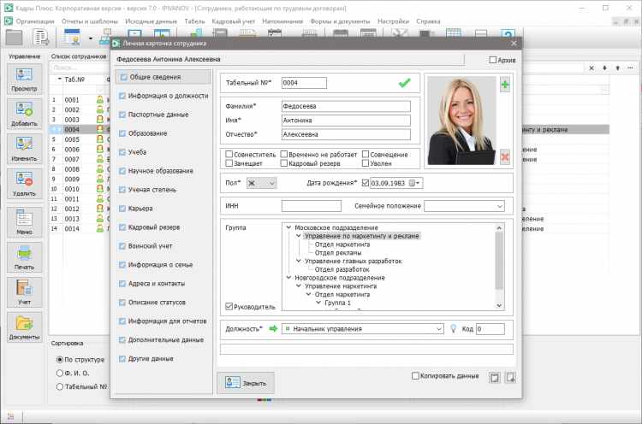The width and height of the screenshot is (642, 424).
Task: Click the green plus add photo icon
Action: point(505,85)
